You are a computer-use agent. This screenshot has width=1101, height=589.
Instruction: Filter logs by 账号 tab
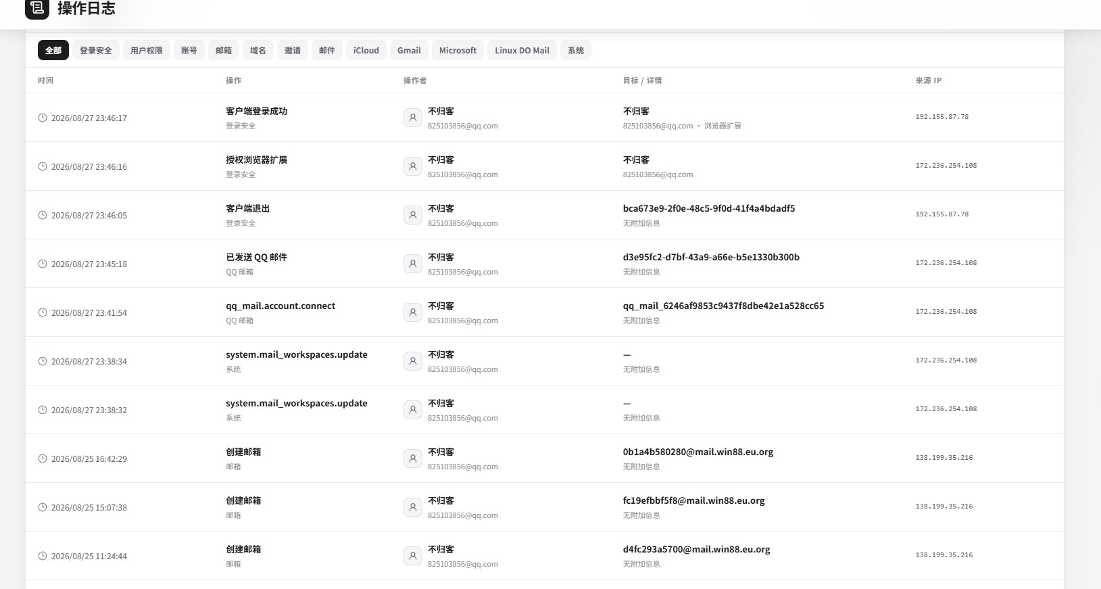(x=189, y=50)
